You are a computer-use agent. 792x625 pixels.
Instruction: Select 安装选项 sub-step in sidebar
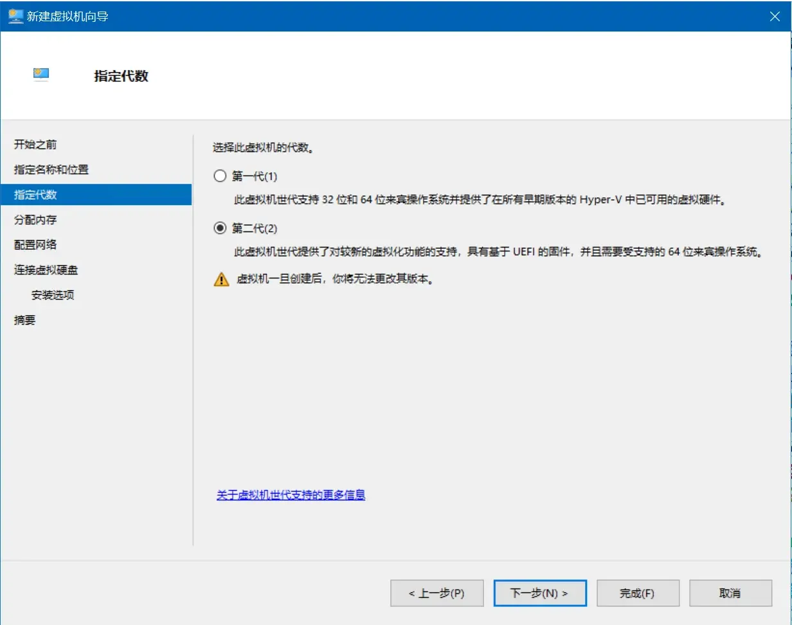click(x=53, y=295)
